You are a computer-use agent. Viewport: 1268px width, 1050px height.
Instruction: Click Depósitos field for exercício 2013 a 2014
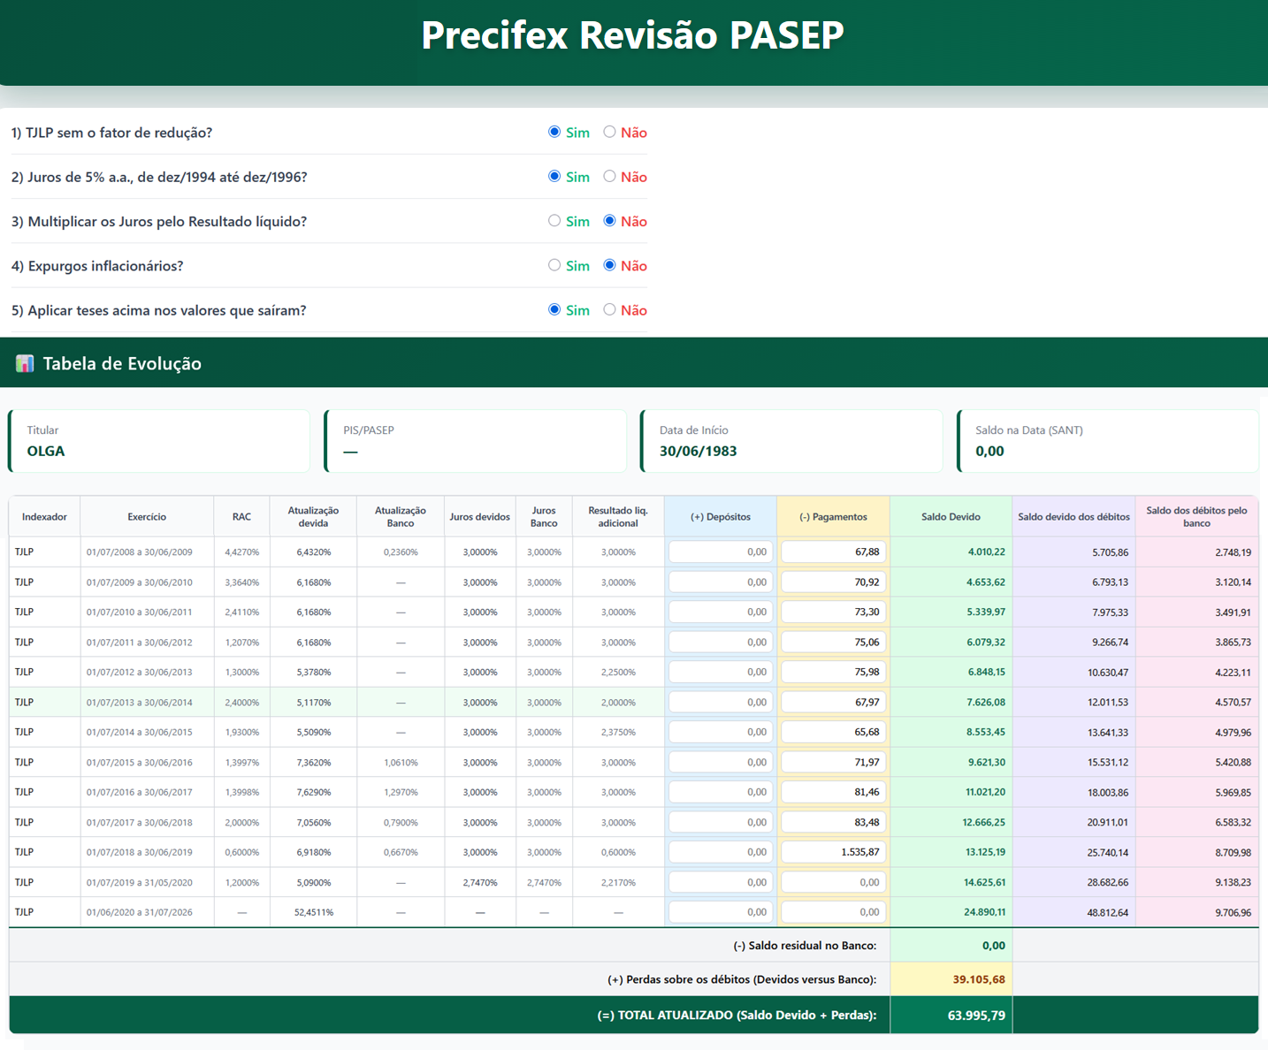tap(721, 702)
